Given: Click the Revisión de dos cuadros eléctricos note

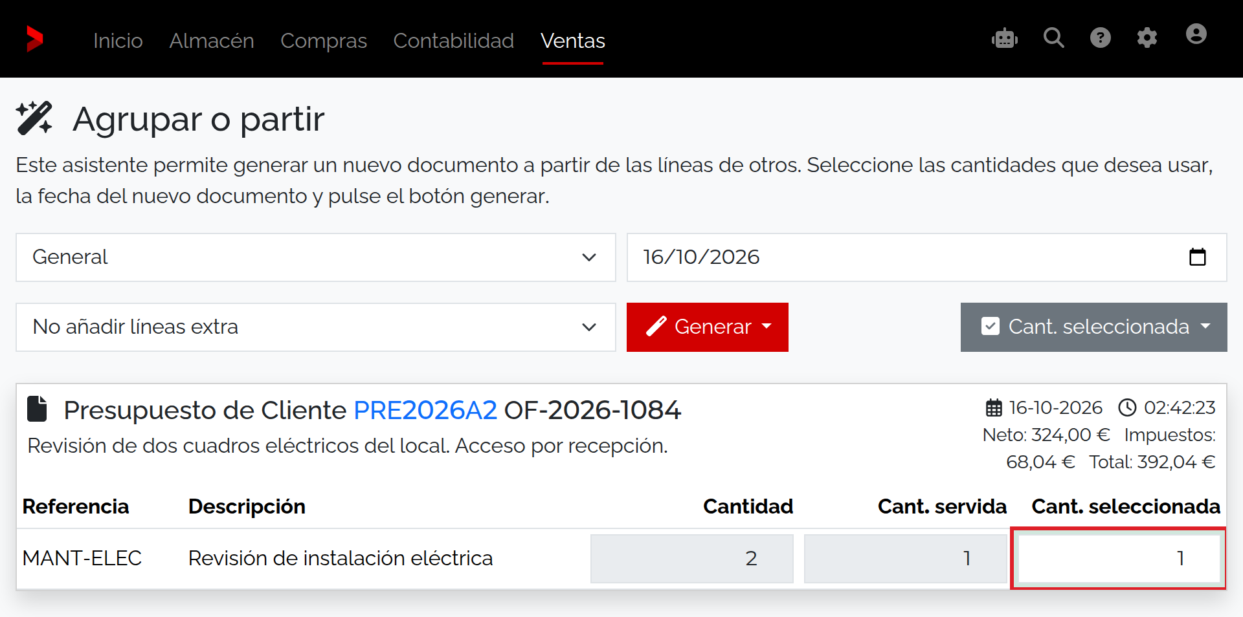Looking at the screenshot, I should coord(348,446).
